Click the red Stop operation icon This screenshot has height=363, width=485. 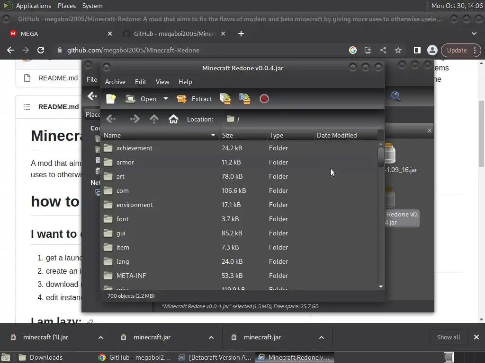pos(264,99)
